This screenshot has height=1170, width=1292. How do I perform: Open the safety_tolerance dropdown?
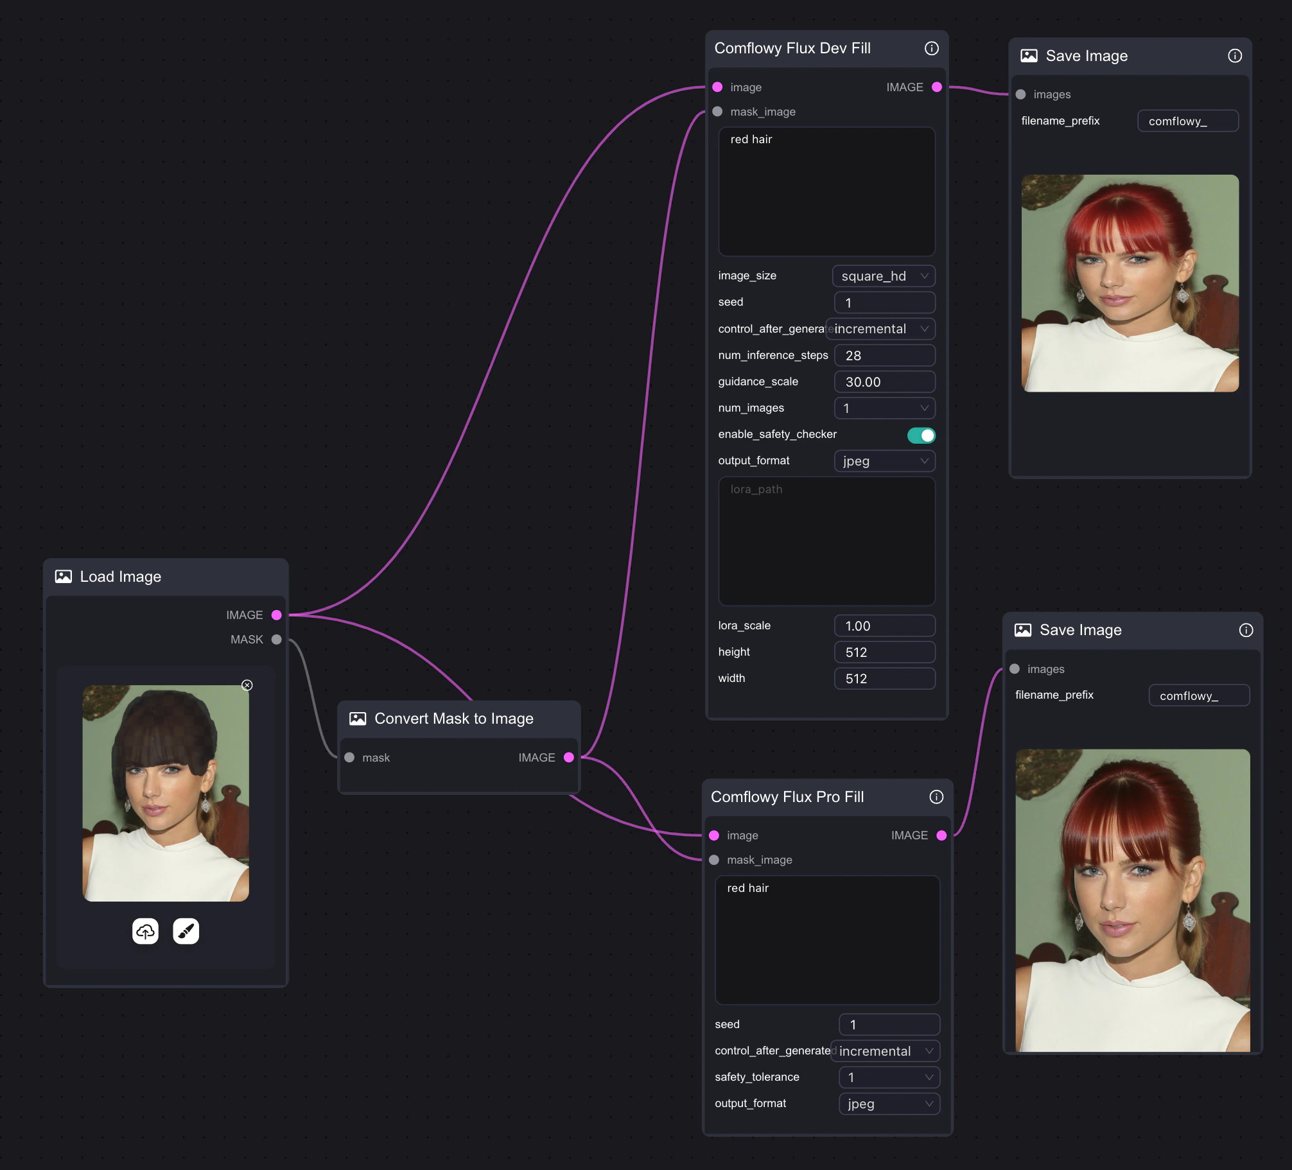(889, 1078)
